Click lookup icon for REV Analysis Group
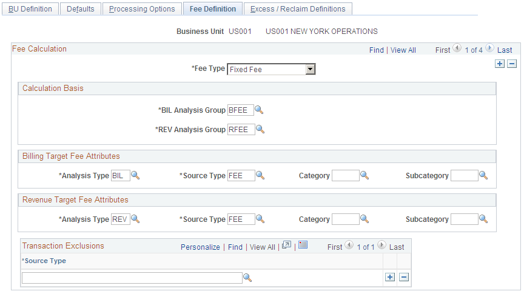This screenshot has height=294, width=524. click(259, 129)
